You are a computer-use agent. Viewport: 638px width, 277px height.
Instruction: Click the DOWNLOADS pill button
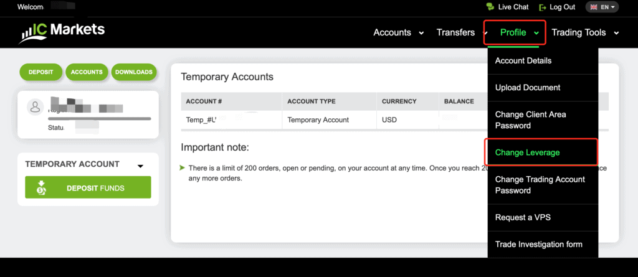pos(134,72)
